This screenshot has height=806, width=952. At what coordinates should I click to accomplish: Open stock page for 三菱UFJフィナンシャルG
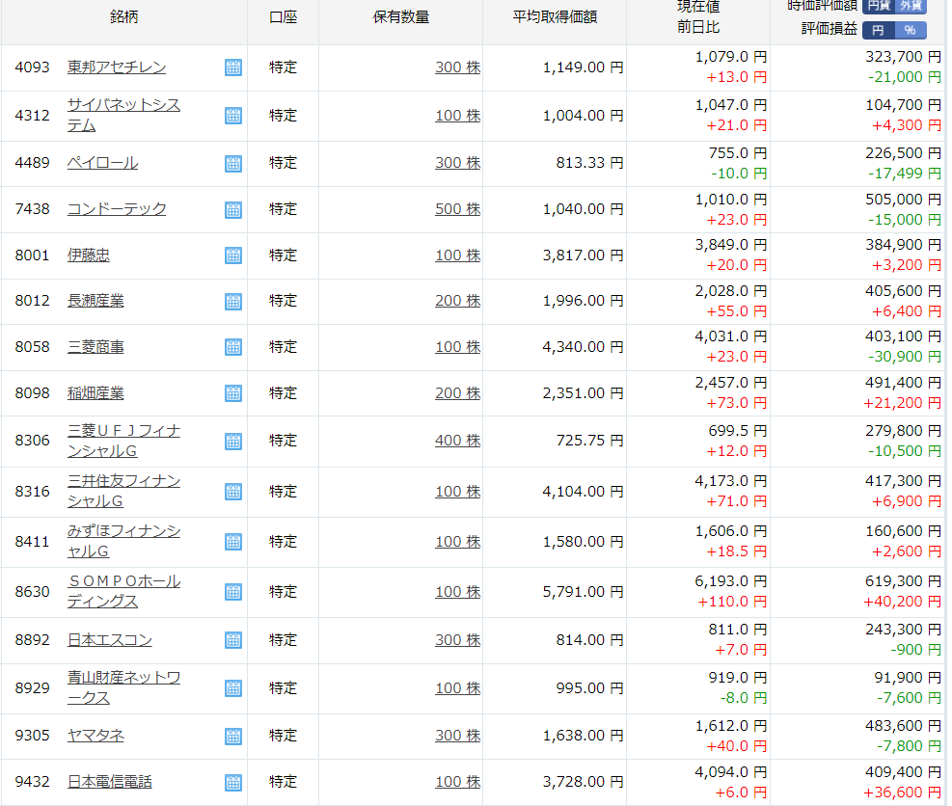tap(123, 441)
